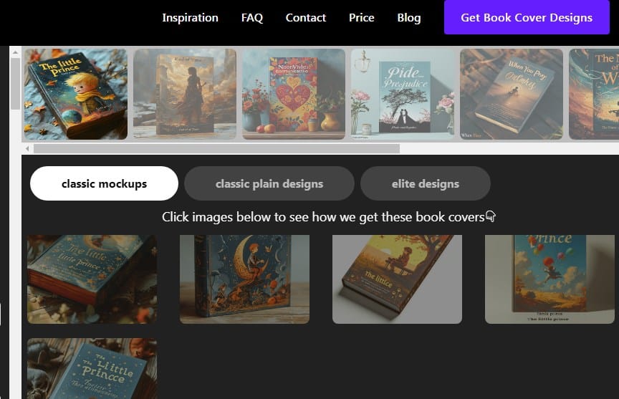The width and height of the screenshot is (619, 399).
Task: Click the up arrow of vertical scrollbar
Action: point(15,52)
